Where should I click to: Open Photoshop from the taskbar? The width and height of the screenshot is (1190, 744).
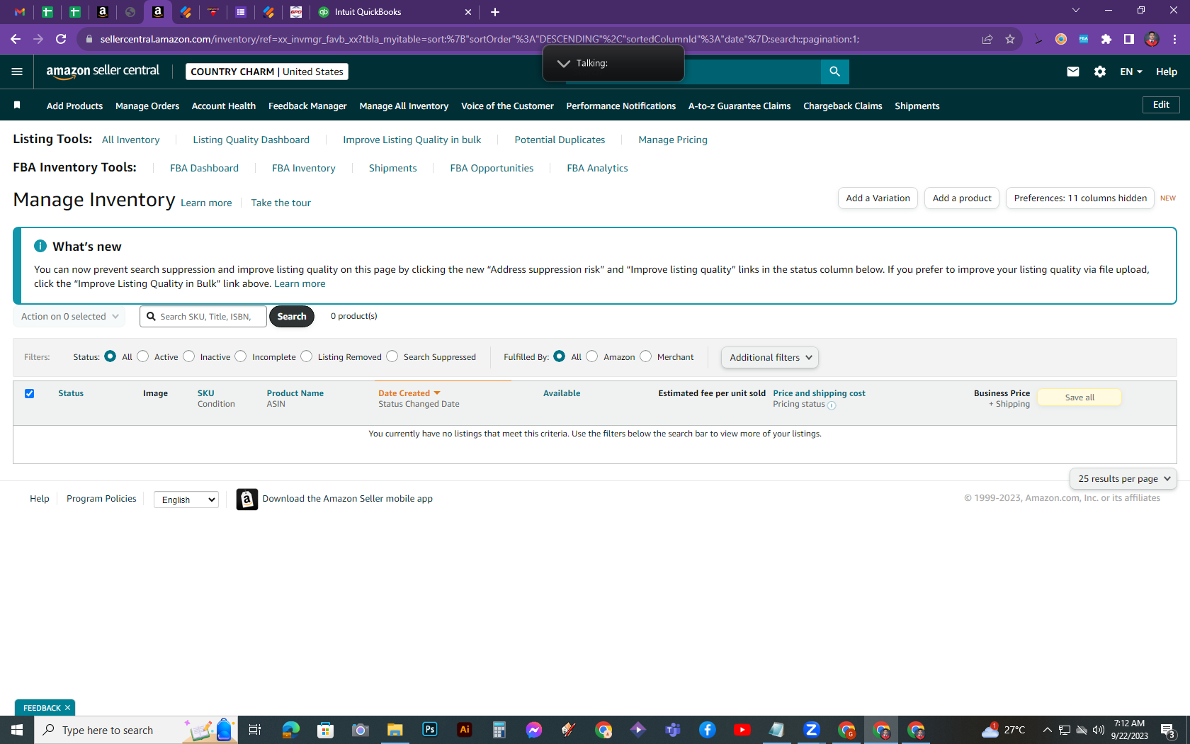(x=430, y=730)
